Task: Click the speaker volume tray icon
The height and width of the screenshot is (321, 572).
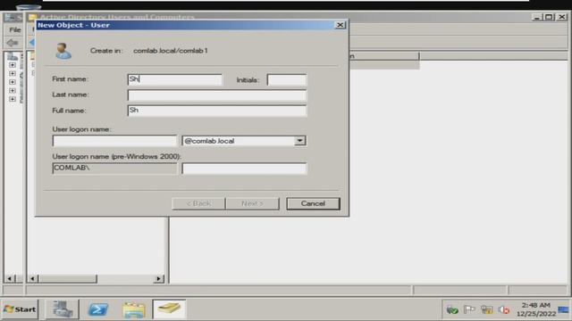Action: pyautogui.click(x=504, y=309)
